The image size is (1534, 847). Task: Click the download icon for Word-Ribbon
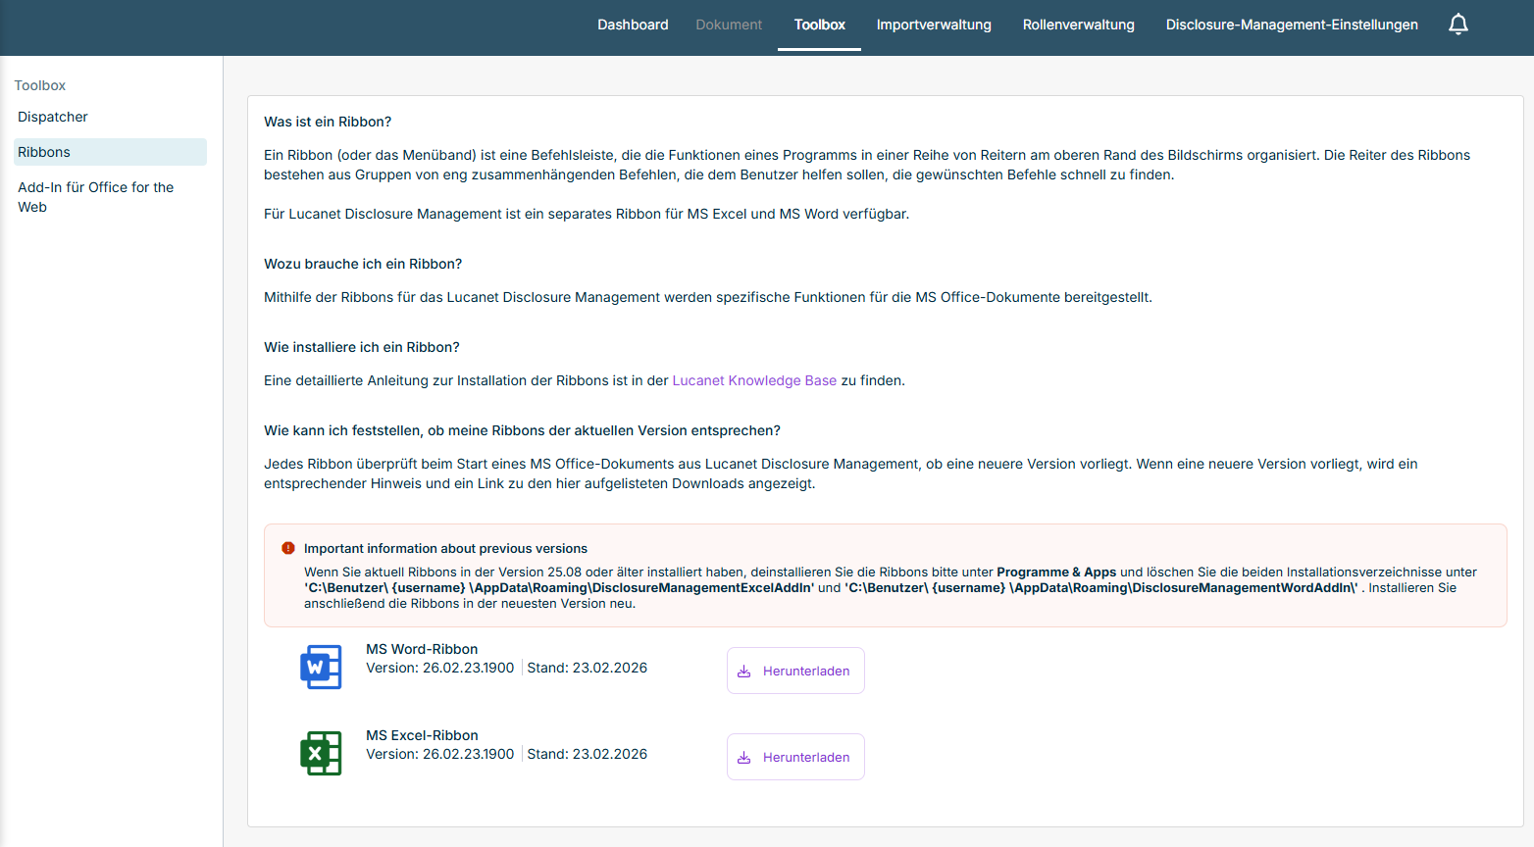[743, 672]
